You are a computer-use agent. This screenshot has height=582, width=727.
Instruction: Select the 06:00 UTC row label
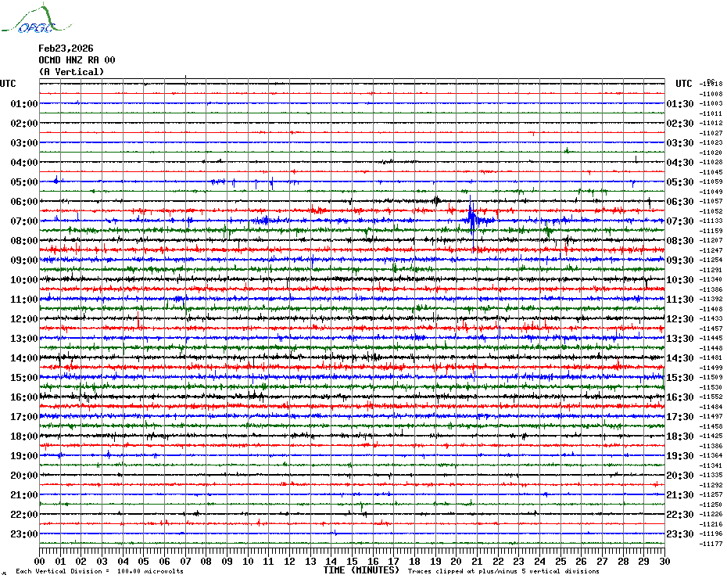click(24, 201)
